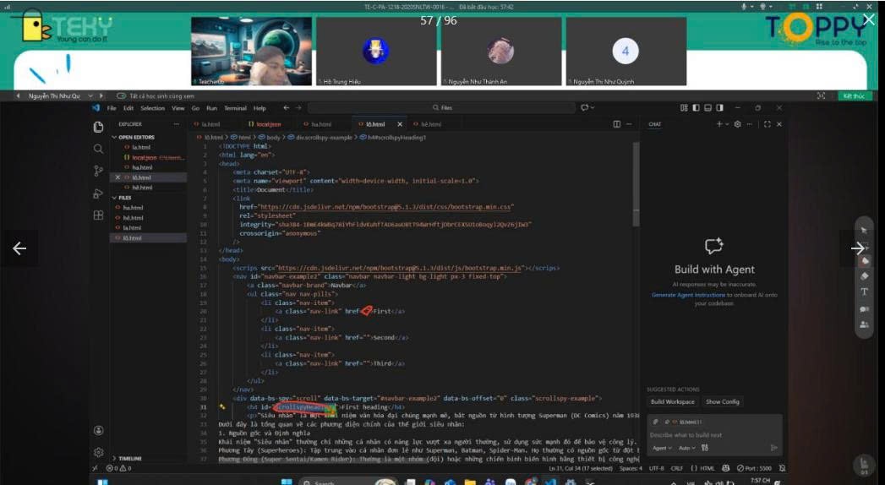This screenshot has height=485, width=885.
Task: Toggle the bottom panel layout button
Action: click(706, 108)
